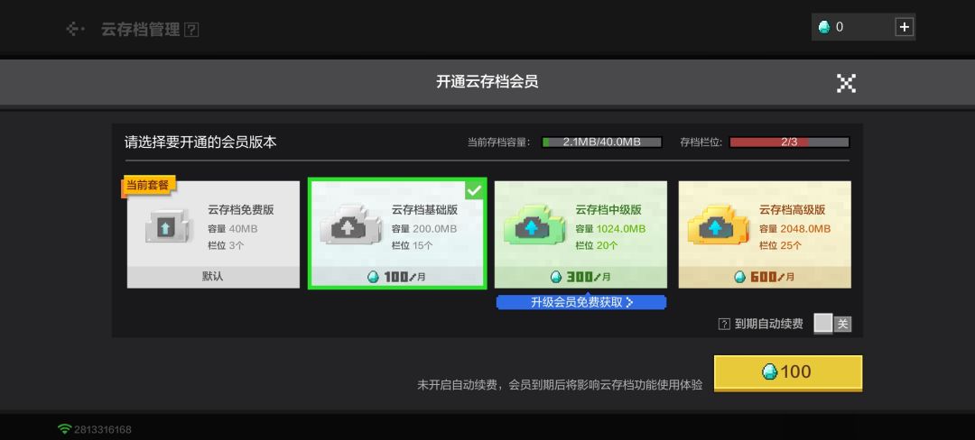The height and width of the screenshot is (440, 975).
Task: Select the 云存档中级版 plan card
Action: pos(580,234)
